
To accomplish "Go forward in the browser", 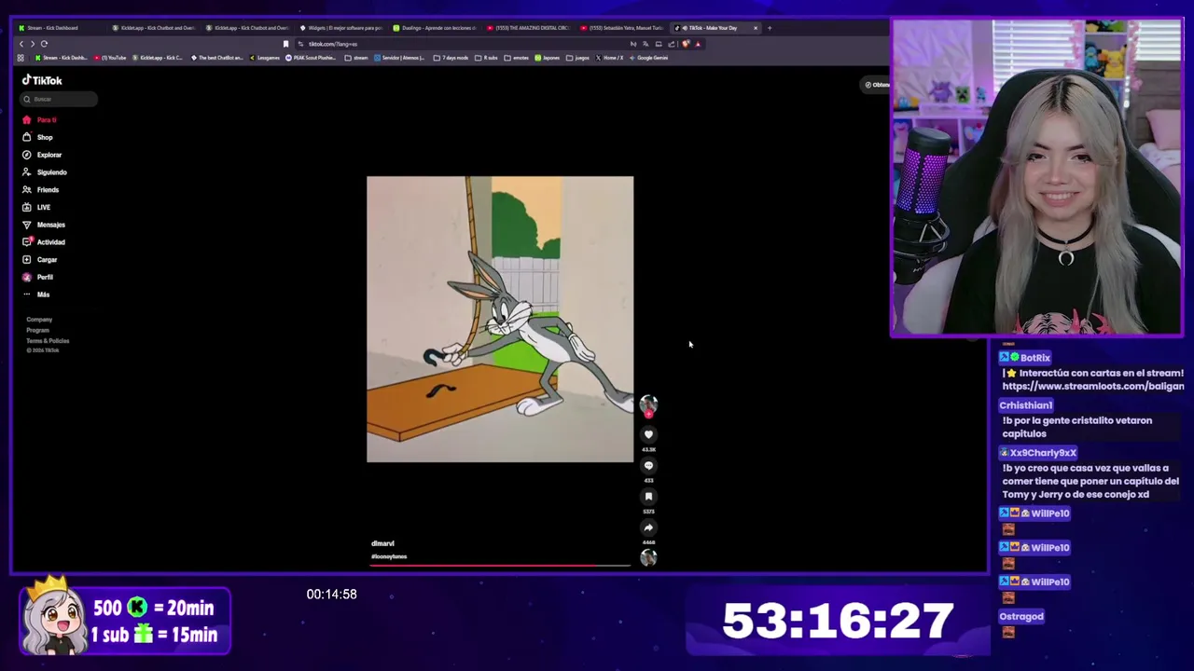I will point(32,44).
